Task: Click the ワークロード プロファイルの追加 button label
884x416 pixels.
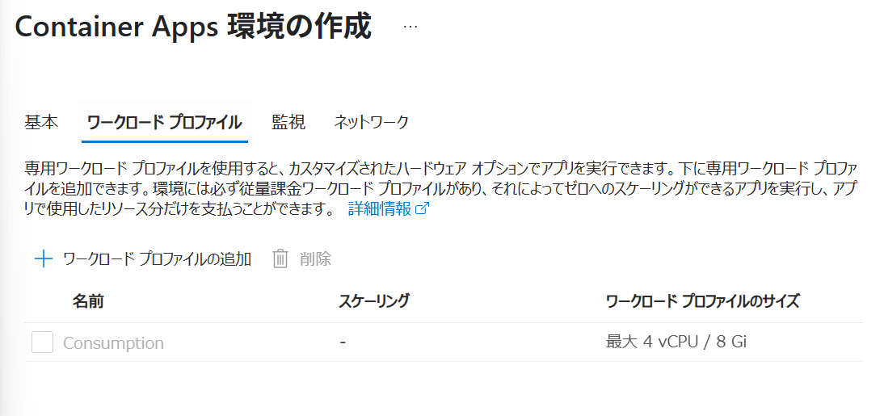Action: coord(158,259)
